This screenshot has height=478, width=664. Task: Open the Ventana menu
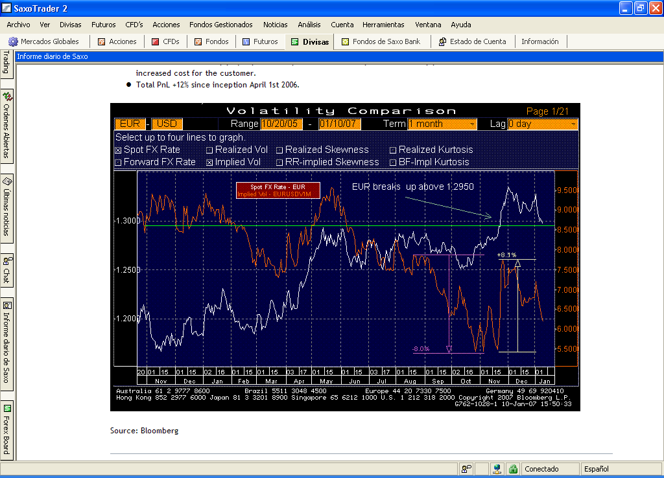pyautogui.click(x=428, y=25)
